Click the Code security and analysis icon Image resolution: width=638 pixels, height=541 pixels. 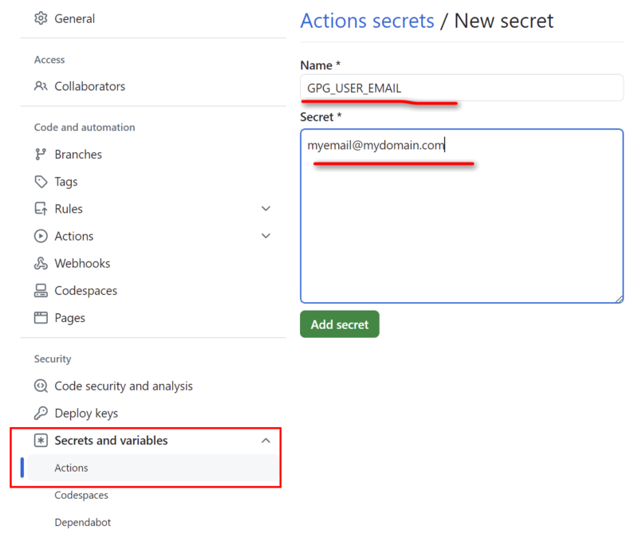[41, 386]
